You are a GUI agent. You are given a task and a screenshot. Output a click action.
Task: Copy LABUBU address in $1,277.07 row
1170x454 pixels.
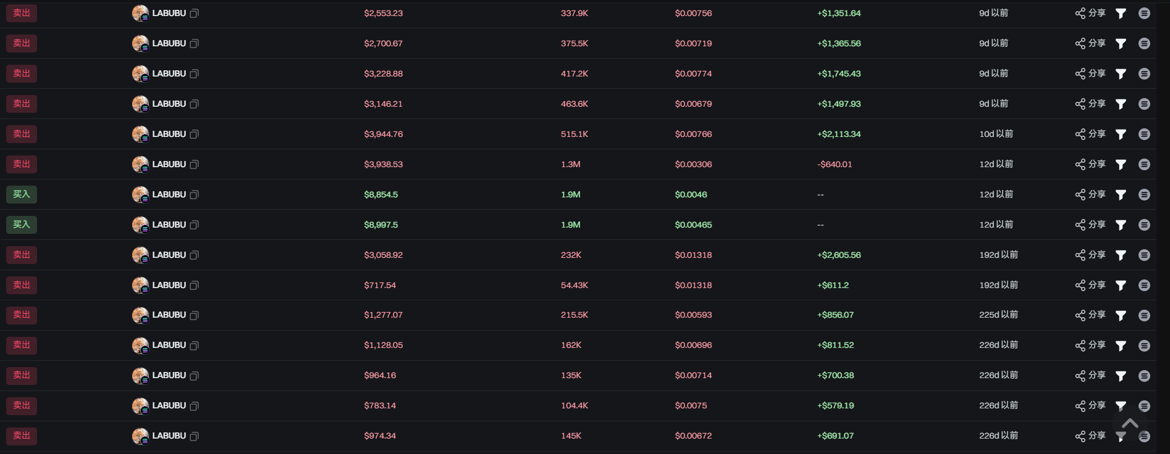(x=194, y=315)
